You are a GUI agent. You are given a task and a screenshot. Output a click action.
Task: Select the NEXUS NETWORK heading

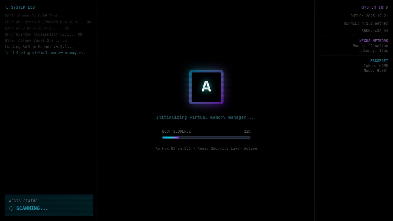point(373,41)
